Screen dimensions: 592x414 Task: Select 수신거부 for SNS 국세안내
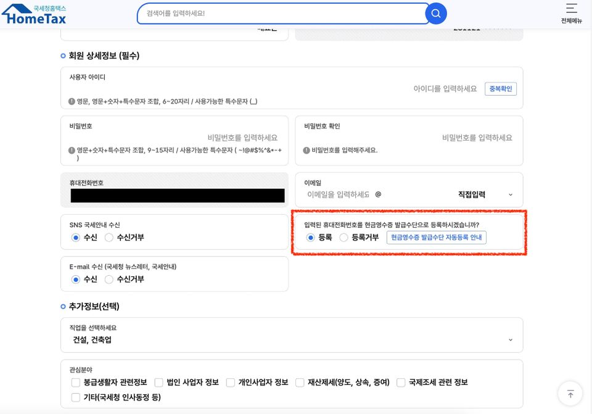[x=109, y=238]
